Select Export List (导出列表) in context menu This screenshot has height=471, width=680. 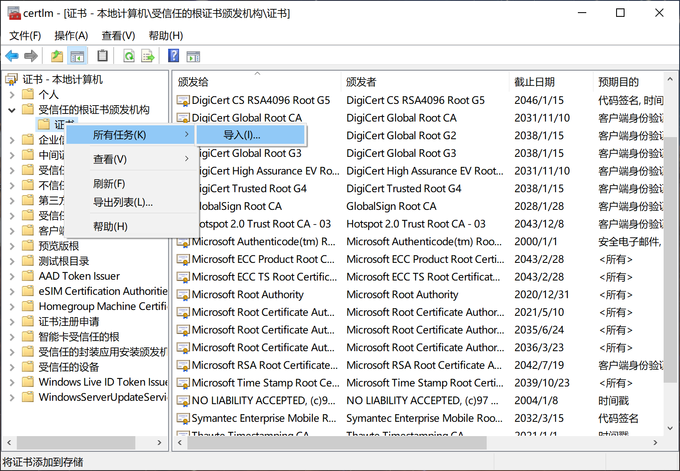(x=123, y=202)
